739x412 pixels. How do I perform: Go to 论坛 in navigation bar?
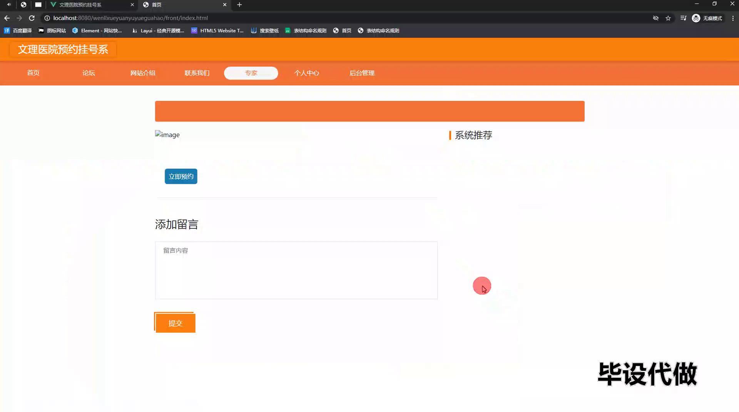click(x=89, y=73)
